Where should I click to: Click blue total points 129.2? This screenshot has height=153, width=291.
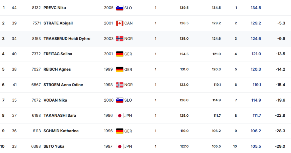coord(256,23)
